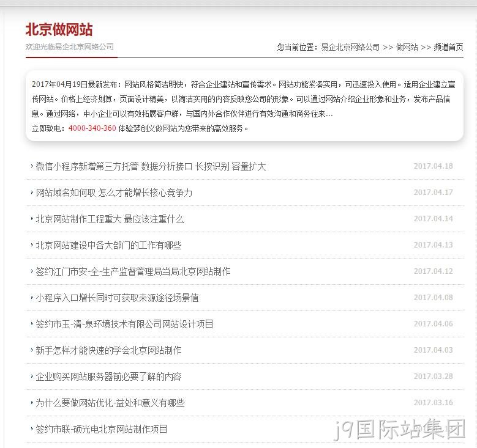Click the date 2017.03.28
Image resolution: width=477 pixels, height=448 pixels.
click(433, 376)
